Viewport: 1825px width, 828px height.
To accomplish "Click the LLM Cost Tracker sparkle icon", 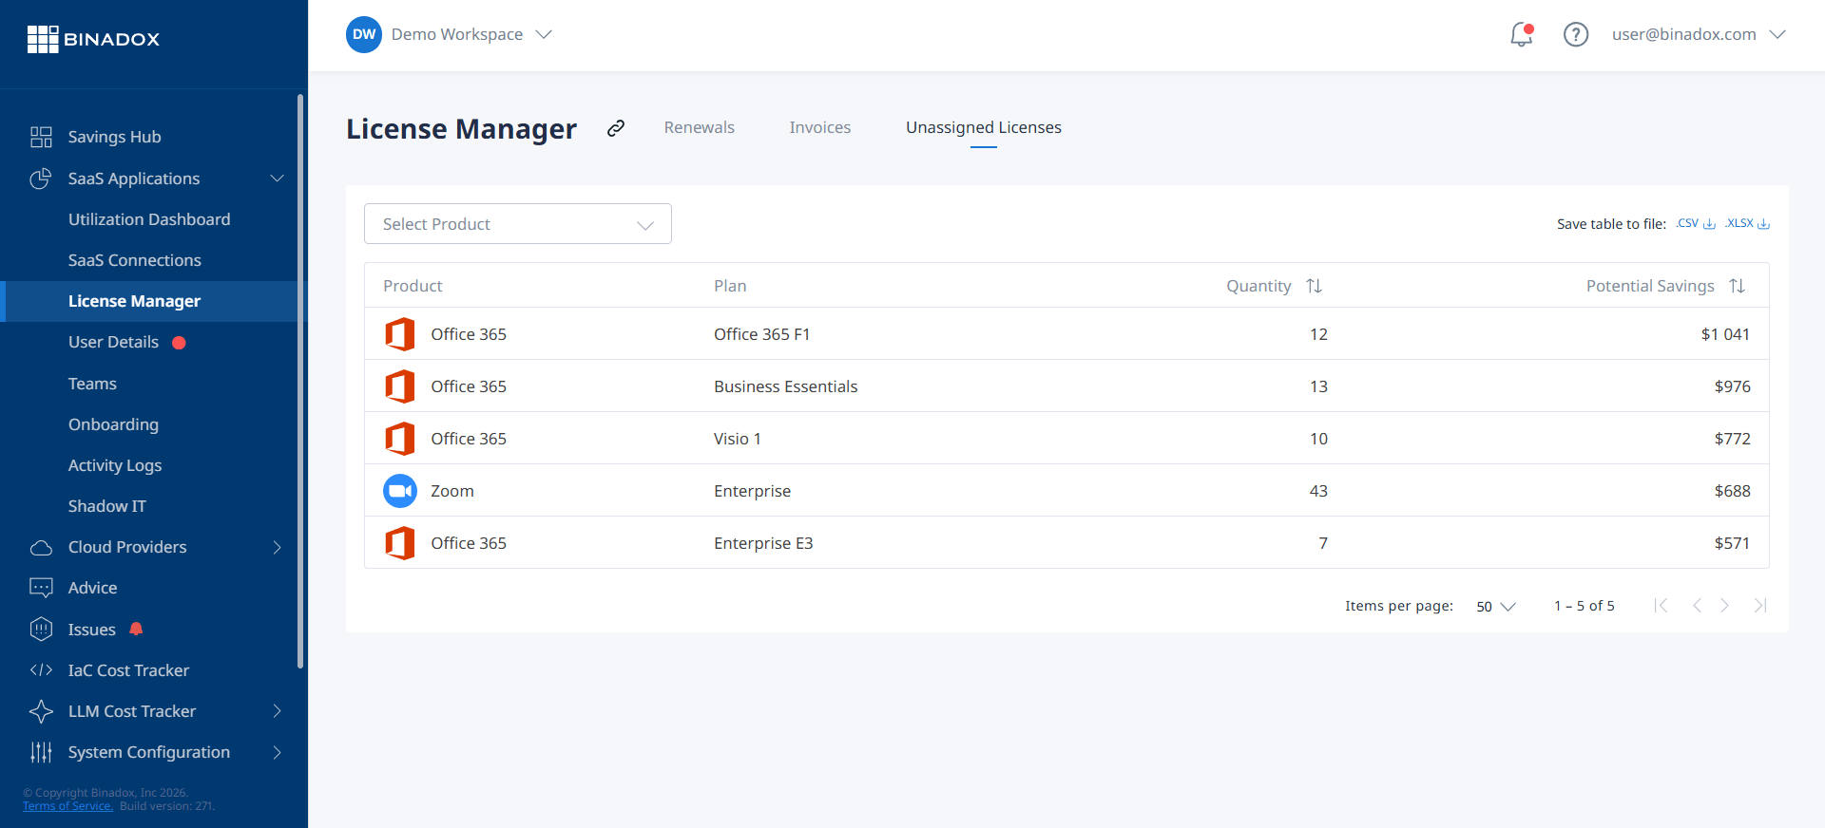I will tap(41, 711).
